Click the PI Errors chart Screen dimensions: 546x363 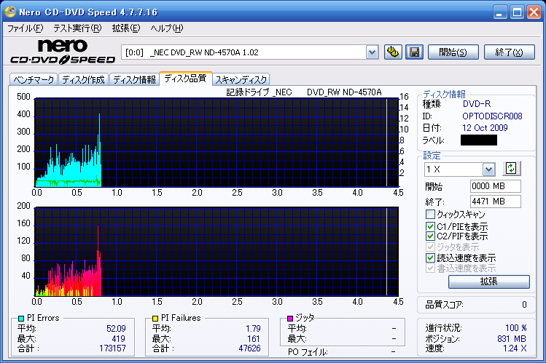pos(217,143)
